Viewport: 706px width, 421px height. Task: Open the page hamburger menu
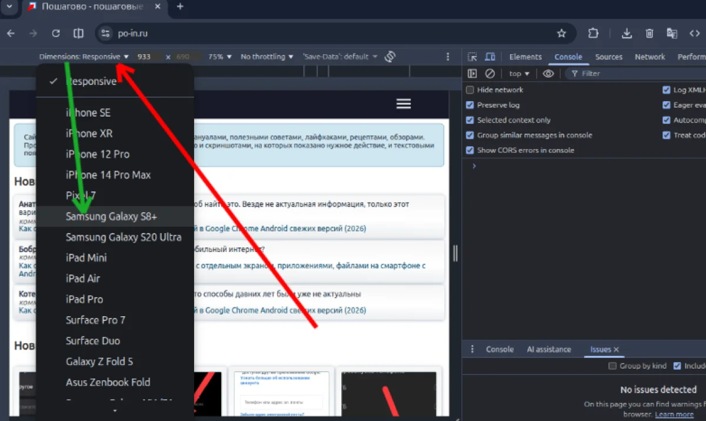404,104
